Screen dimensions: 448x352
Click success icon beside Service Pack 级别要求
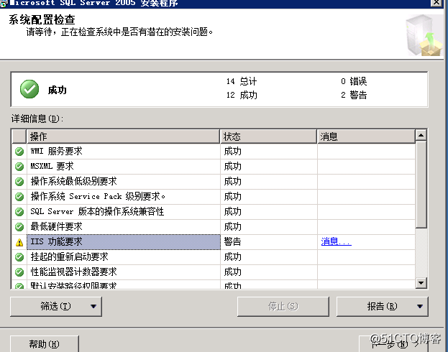(19, 197)
